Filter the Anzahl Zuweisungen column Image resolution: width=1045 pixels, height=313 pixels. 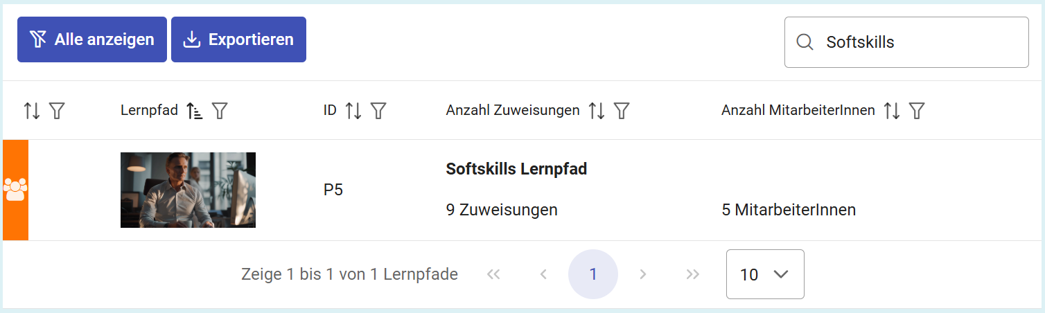[622, 110]
